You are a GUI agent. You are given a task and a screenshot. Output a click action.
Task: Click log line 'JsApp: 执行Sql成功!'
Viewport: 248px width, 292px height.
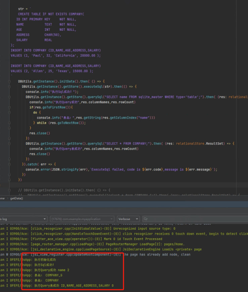tap(27, 265)
